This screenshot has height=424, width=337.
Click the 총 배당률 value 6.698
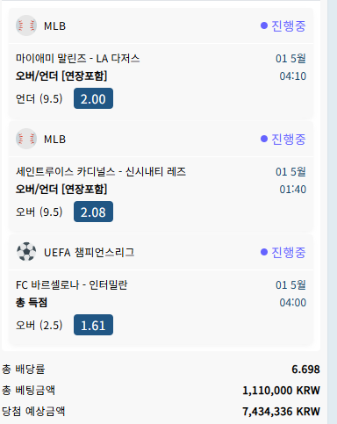pyautogui.click(x=305, y=370)
